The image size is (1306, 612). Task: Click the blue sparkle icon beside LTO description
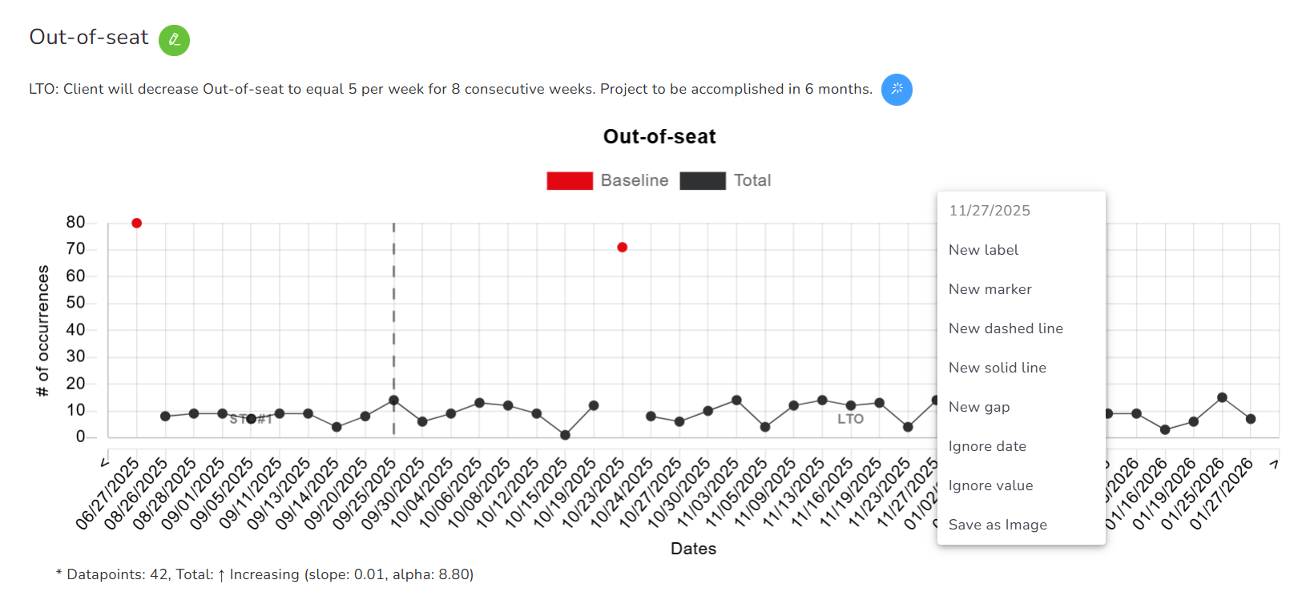coord(897,89)
